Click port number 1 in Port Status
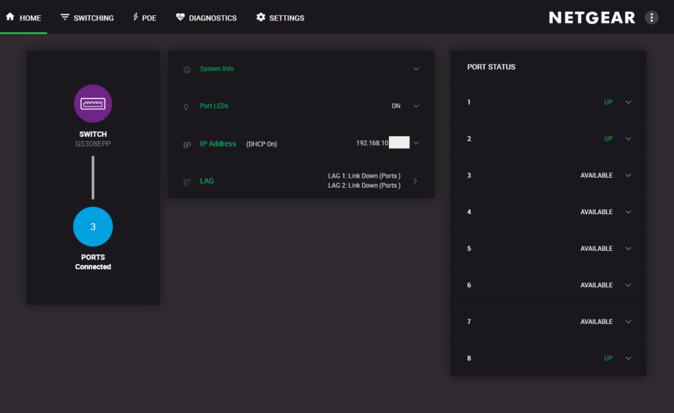The image size is (674, 413). point(469,102)
